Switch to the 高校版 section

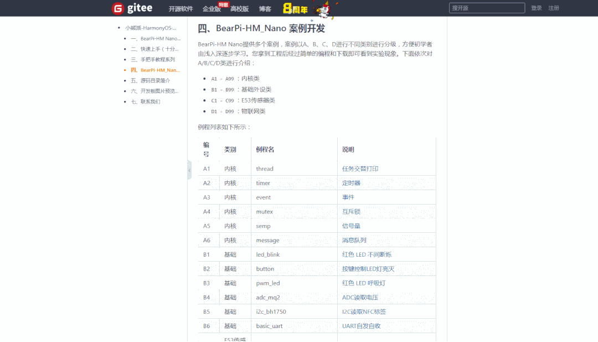pos(240,9)
